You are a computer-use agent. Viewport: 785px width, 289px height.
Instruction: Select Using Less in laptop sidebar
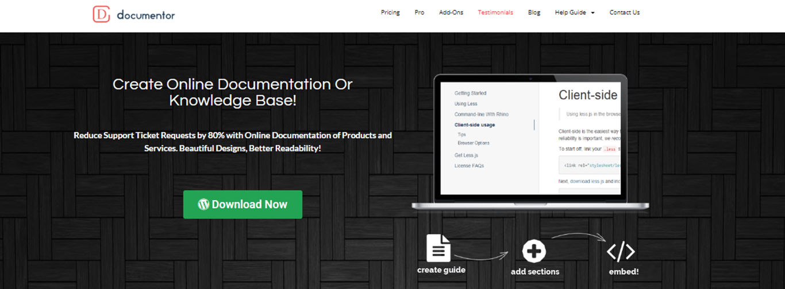466,104
